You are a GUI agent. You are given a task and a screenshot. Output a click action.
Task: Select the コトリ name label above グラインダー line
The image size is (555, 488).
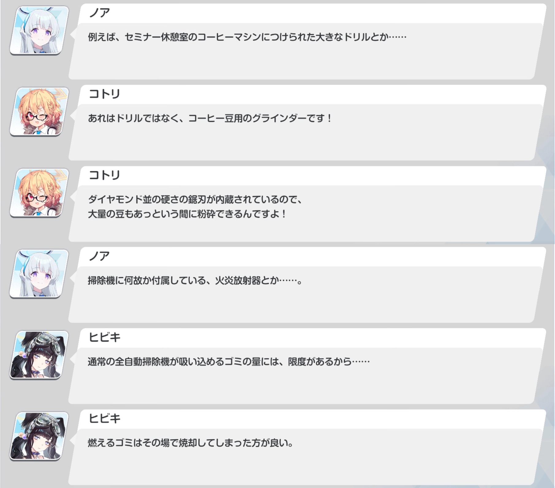[x=104, y=94]
